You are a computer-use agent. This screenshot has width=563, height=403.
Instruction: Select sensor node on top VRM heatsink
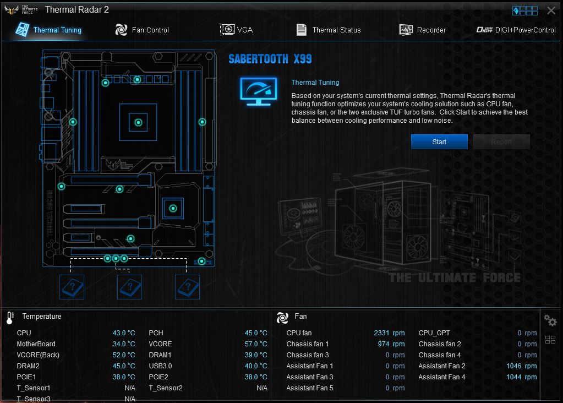point(138,79)
